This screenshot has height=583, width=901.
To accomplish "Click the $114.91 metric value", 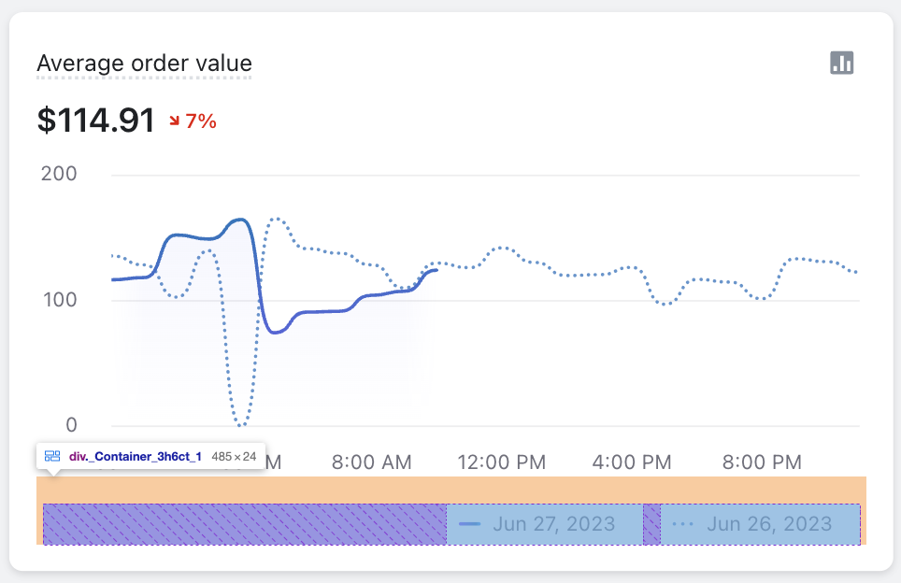I will 96,120.
